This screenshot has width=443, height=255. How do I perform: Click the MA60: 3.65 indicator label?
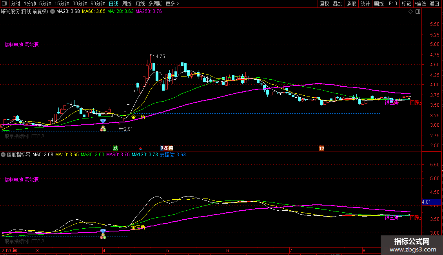[94, 12]
